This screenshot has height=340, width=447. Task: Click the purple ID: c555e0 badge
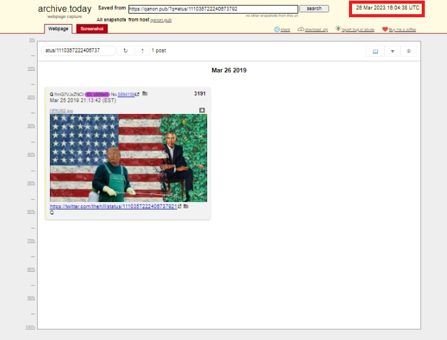[x=97, y=94]
